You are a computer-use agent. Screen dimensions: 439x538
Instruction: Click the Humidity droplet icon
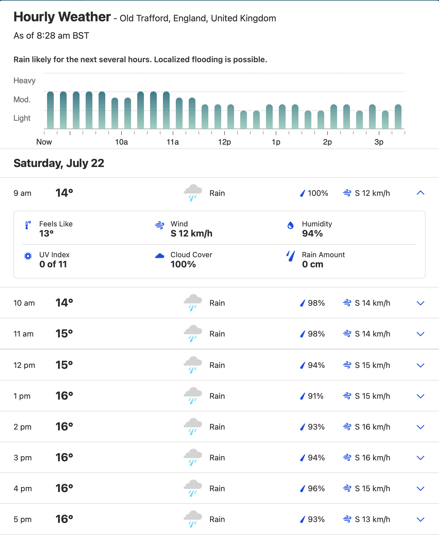(291, 225)
